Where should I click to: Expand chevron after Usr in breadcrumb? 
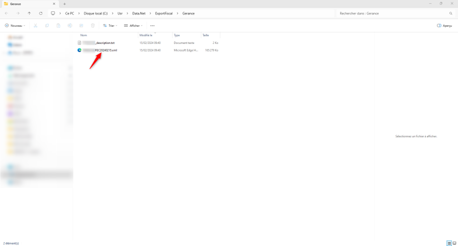127,14
